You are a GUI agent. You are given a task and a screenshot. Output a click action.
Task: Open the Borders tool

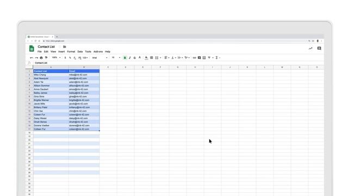coord(152,58)
